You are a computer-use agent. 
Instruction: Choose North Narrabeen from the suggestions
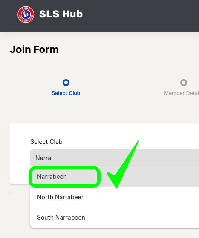(x=61, y=197)
